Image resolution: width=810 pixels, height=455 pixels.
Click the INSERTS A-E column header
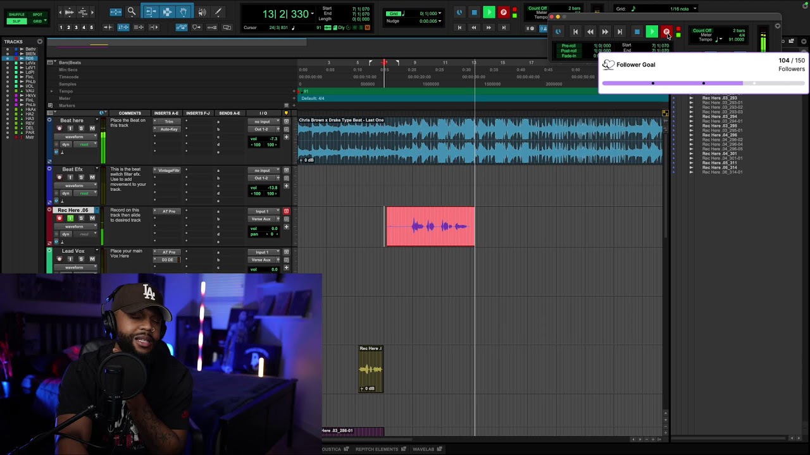pyautogui.click(x=166, y=113)
